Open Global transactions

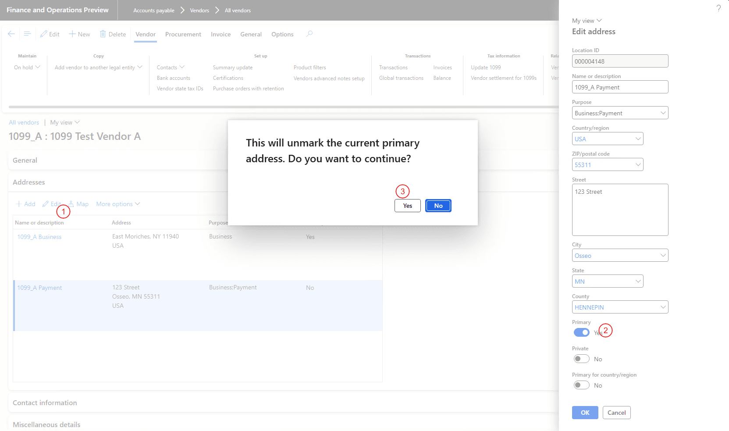tap(401, 78)
